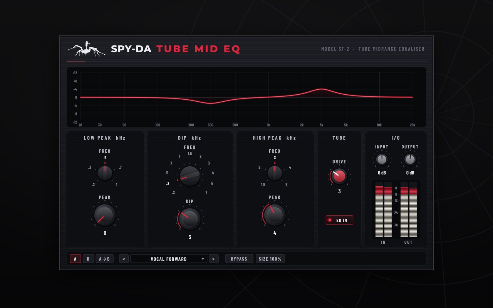This screenshot has height=308, width=493.
Task: Click the Low Peak FREQ knob
Action: (105, 173)
